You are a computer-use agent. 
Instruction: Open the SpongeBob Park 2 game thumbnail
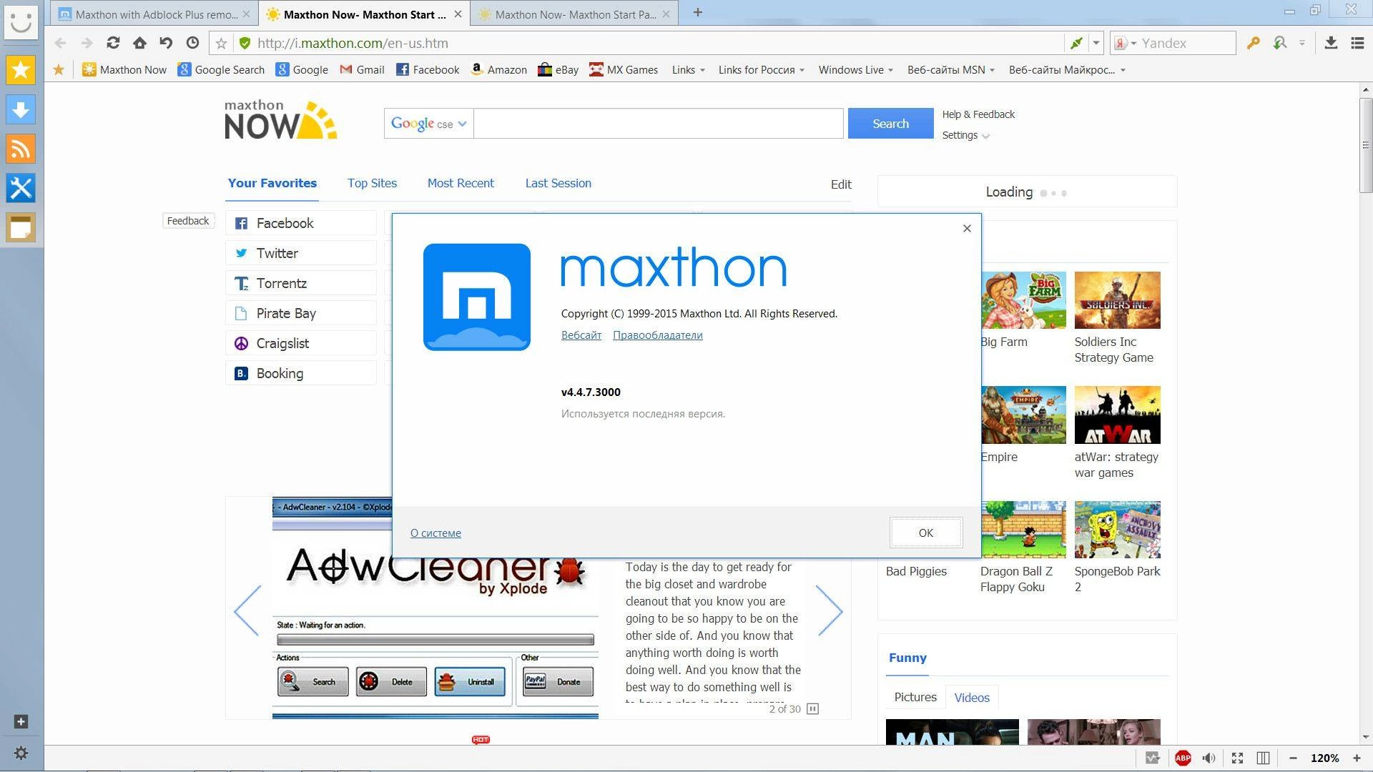(x=1117, y=529)
